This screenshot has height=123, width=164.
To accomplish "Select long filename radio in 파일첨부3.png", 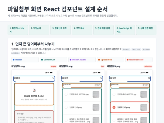I will [114, 120].
